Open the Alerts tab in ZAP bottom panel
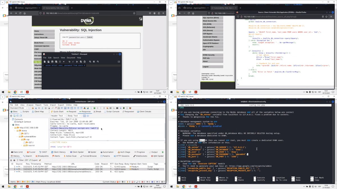The image size is (337, 189). (56, 156)
